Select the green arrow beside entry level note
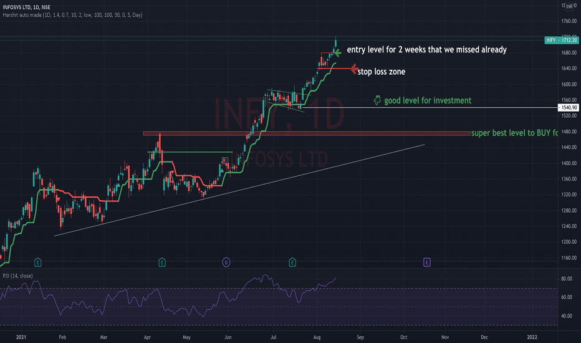Viewport: 581px width, 343px height. point(337,53)
